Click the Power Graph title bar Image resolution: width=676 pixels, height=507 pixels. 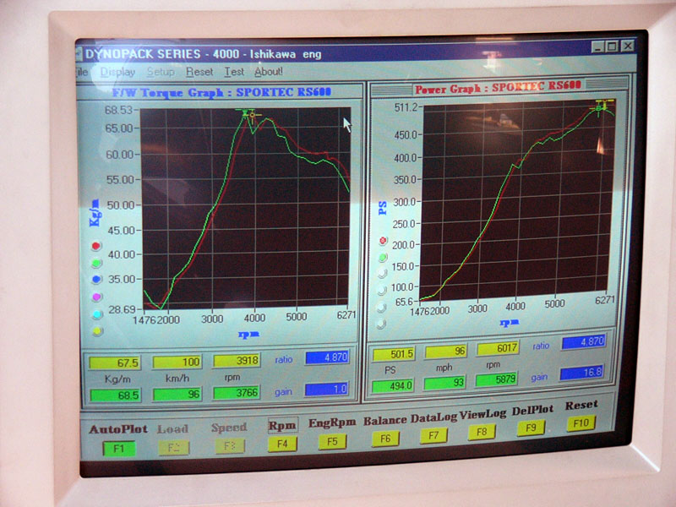point(498,87)
